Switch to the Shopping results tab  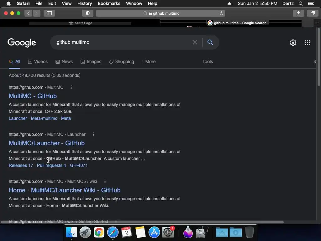coord(122,62)
